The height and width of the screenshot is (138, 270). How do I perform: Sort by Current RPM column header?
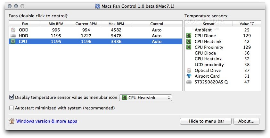pyautogui.click(x=86, y=24)
